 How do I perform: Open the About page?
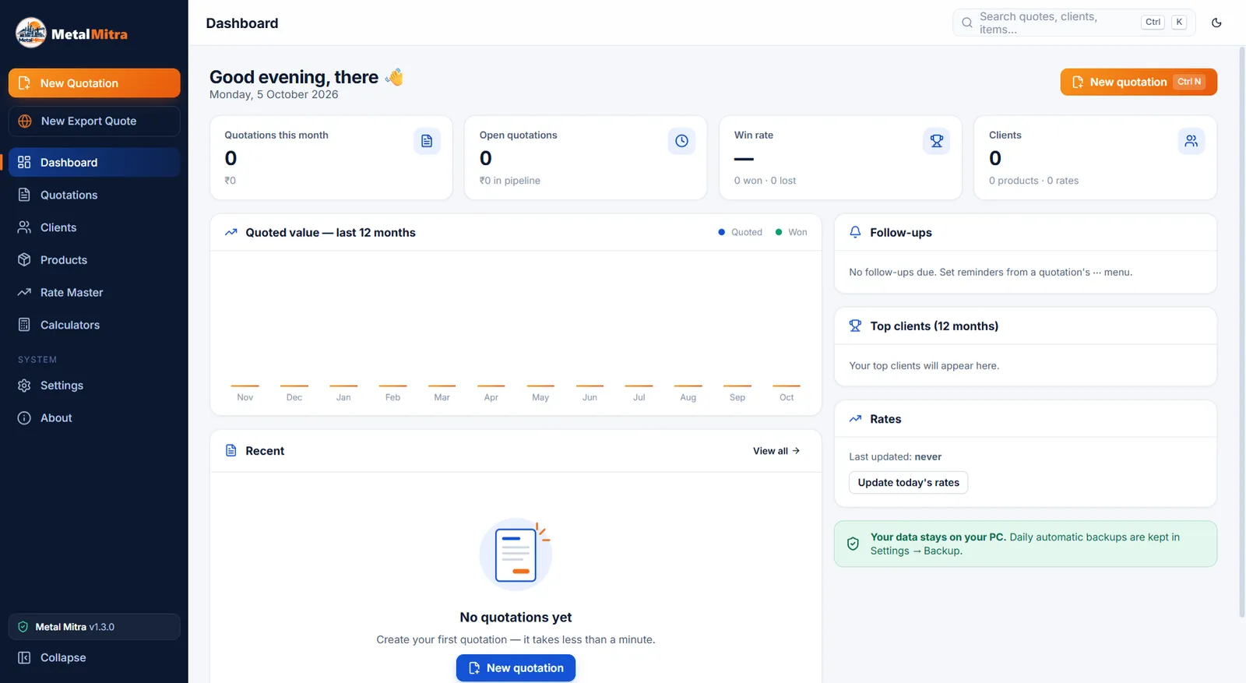[94, 418]
